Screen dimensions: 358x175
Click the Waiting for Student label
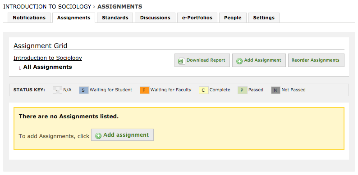[x=111, y=90]
